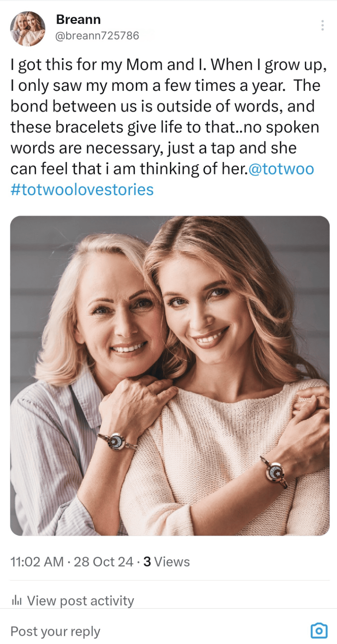Viewport: 337px width, 644px height.
Task: Open the Breann display name
Action: click(78, 20)
